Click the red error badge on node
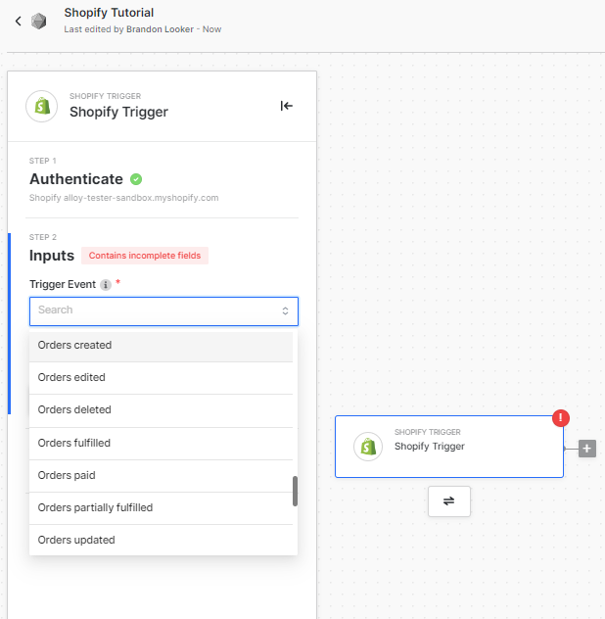 click(x=561, y=418)
